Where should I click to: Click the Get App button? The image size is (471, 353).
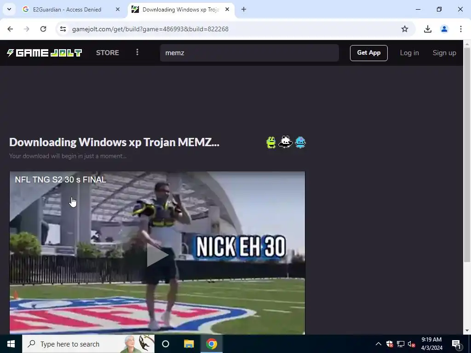368,53
